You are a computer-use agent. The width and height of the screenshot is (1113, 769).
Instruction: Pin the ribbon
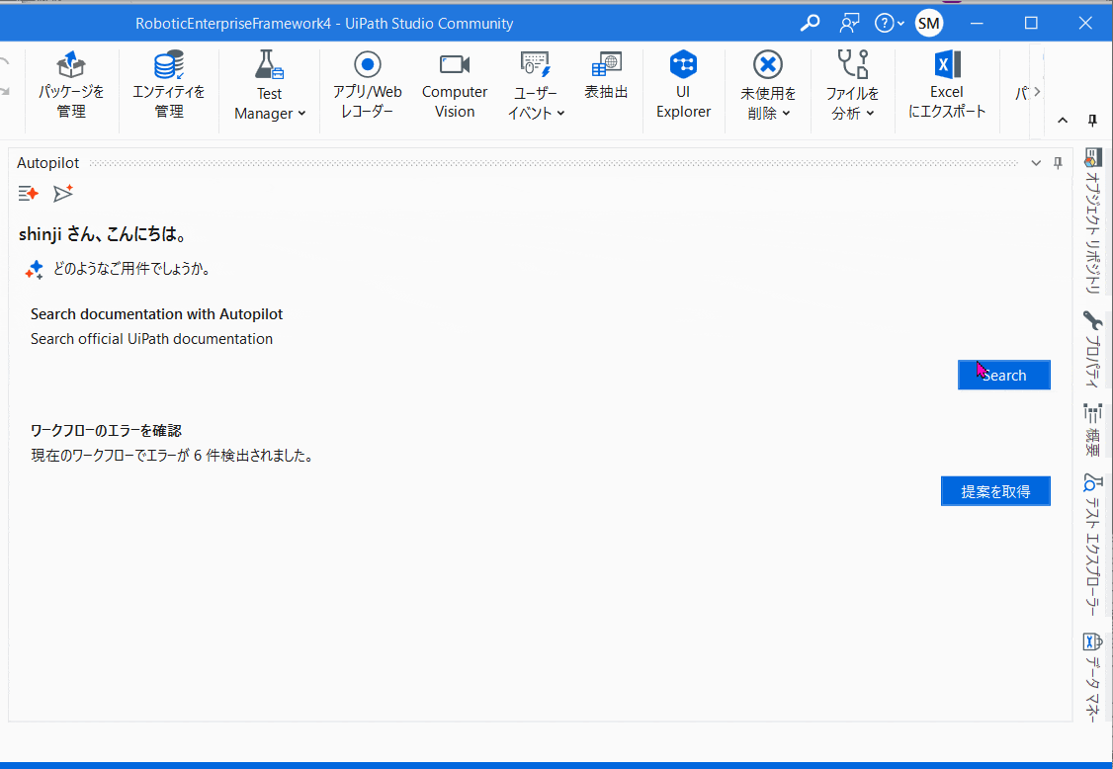1092,121
